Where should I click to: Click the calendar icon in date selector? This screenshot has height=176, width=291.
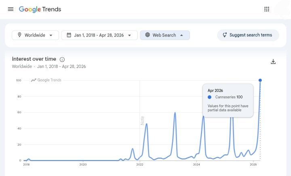tap(69, 35)
